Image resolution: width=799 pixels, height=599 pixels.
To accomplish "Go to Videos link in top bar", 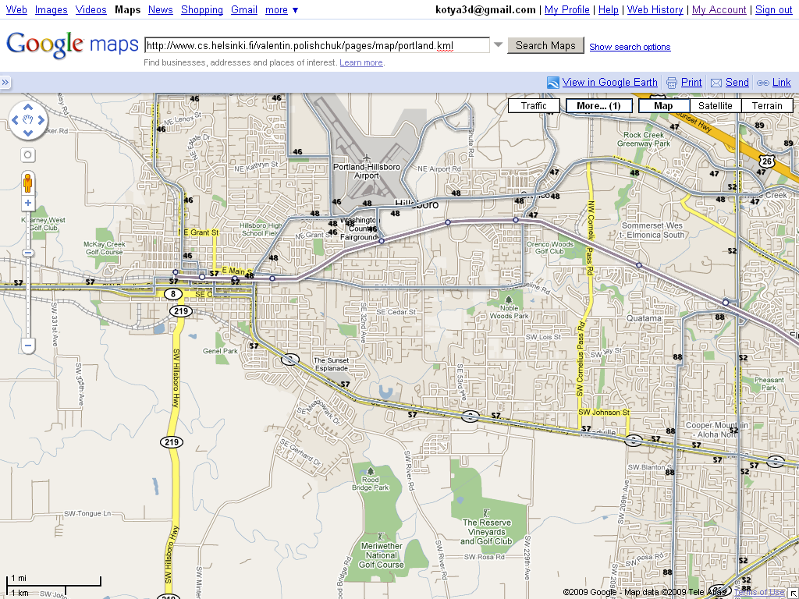I will pos(91,9).
